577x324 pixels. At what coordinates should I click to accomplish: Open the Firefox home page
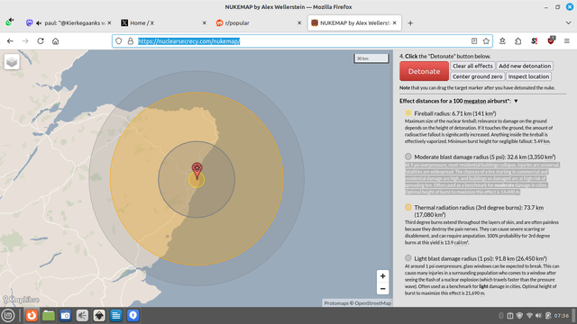click(x=55, y=41)
